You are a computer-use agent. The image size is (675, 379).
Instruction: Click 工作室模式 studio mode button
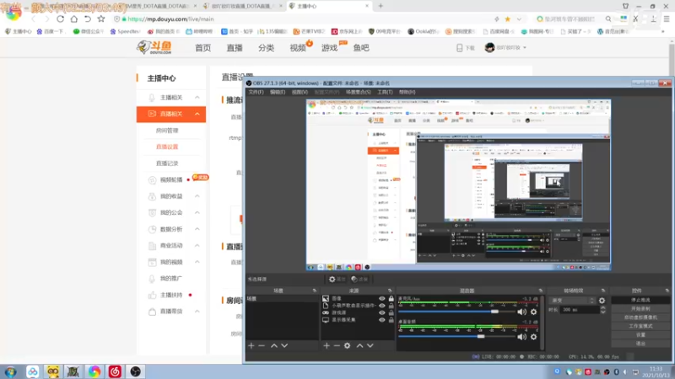pyautogui.click(x=640, y=326)
